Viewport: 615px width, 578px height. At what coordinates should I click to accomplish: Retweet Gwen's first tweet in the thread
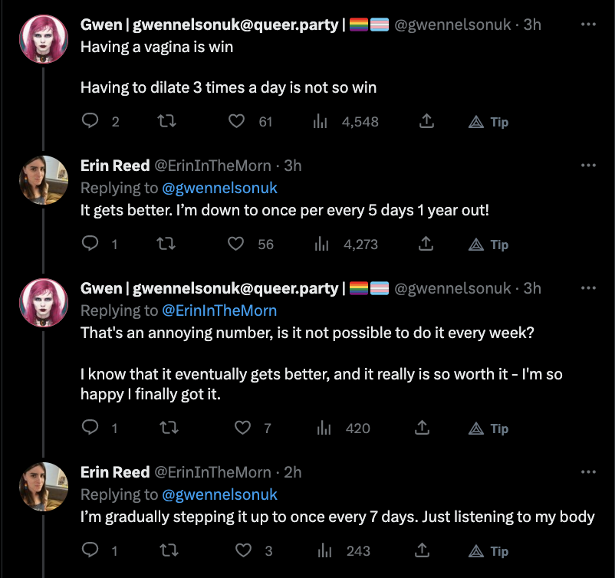click(x=165, y=122)
